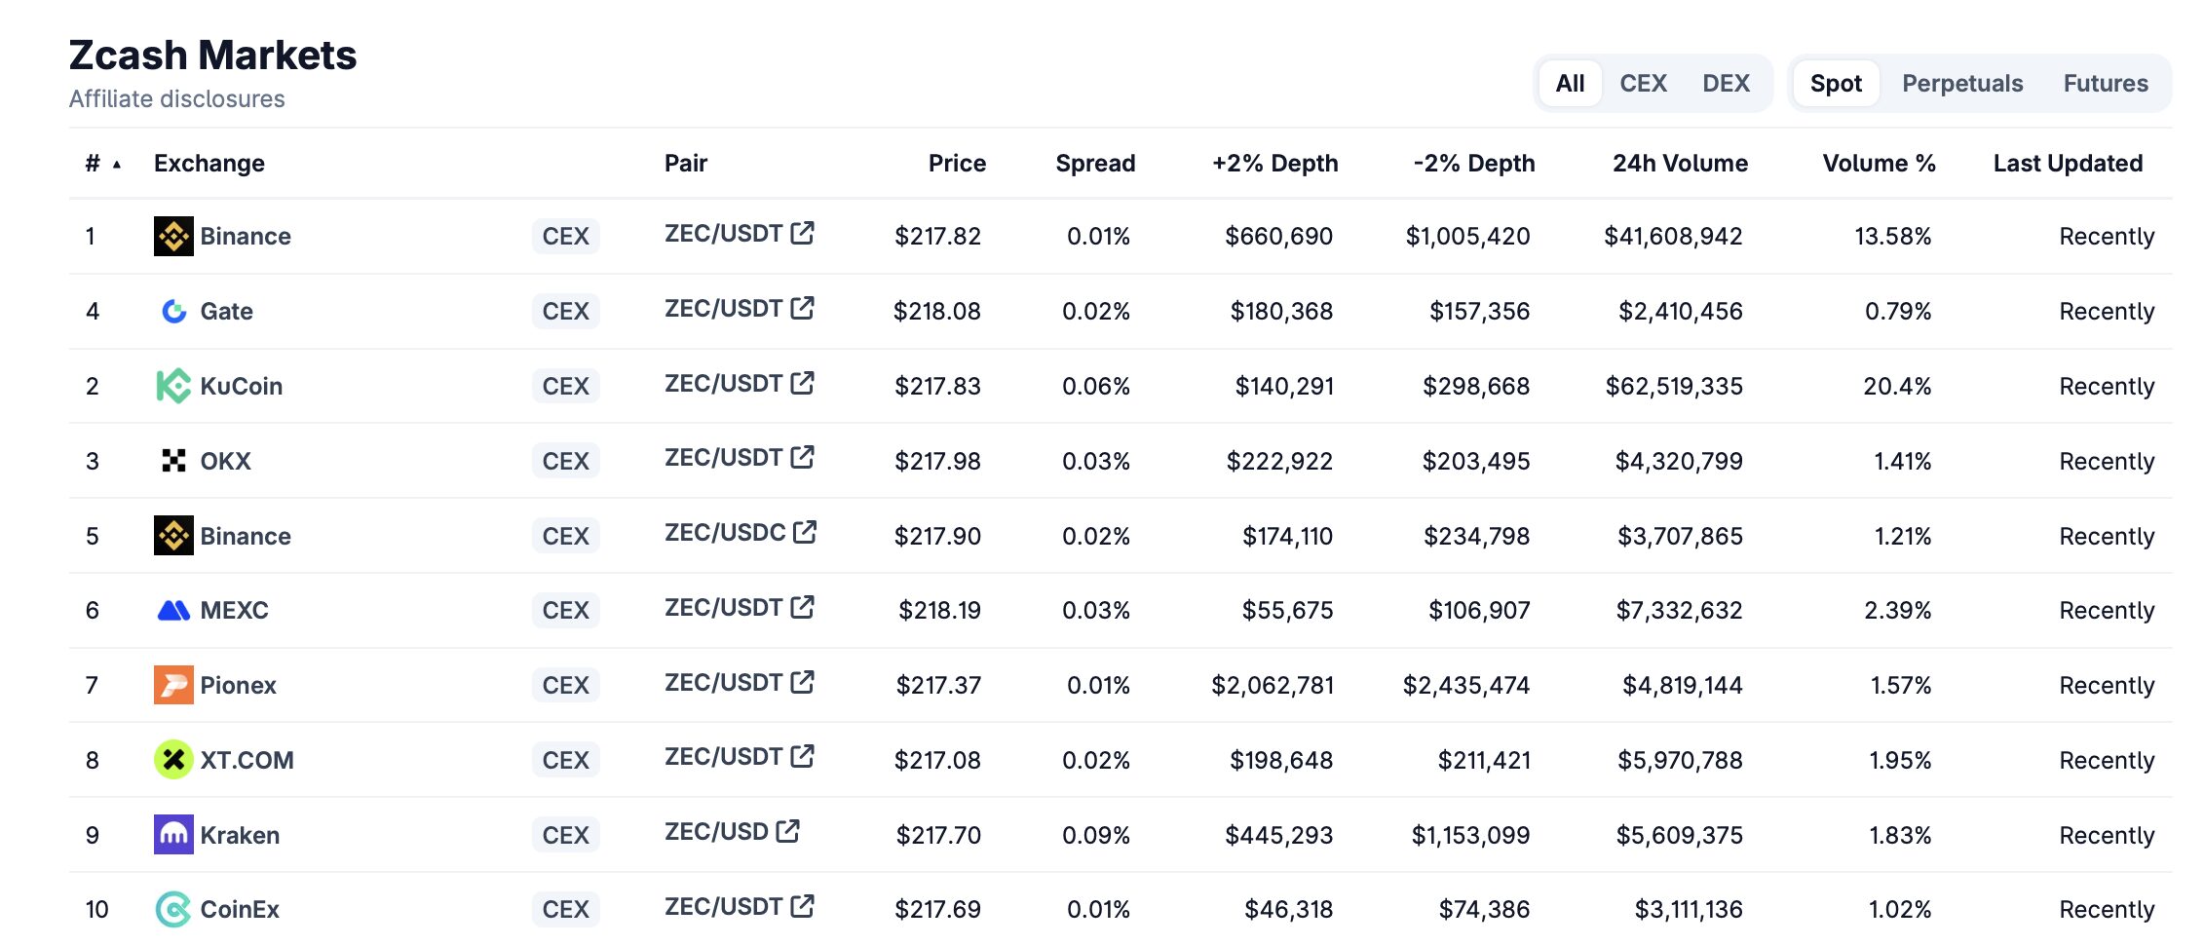Viewport: 2204px width, 945px height.
Task: Click the OKX exchange logo icon
Action: pos(173,461)
